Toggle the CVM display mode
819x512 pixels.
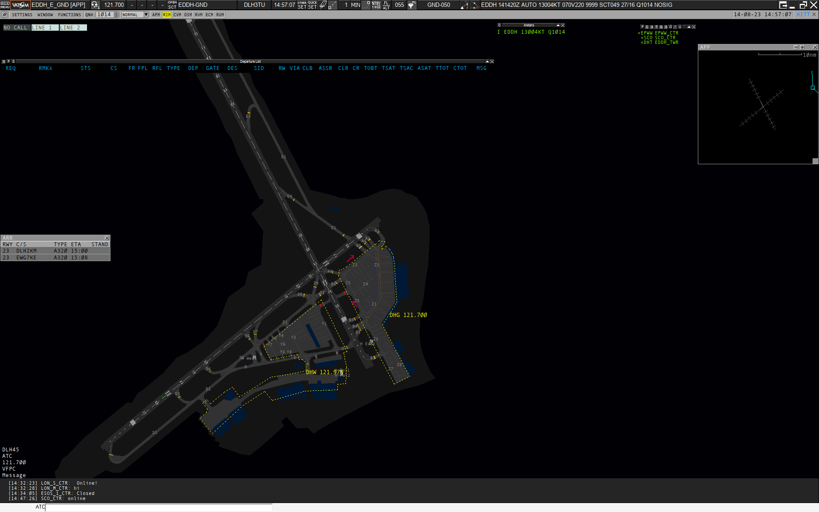(x=177, y=15)
